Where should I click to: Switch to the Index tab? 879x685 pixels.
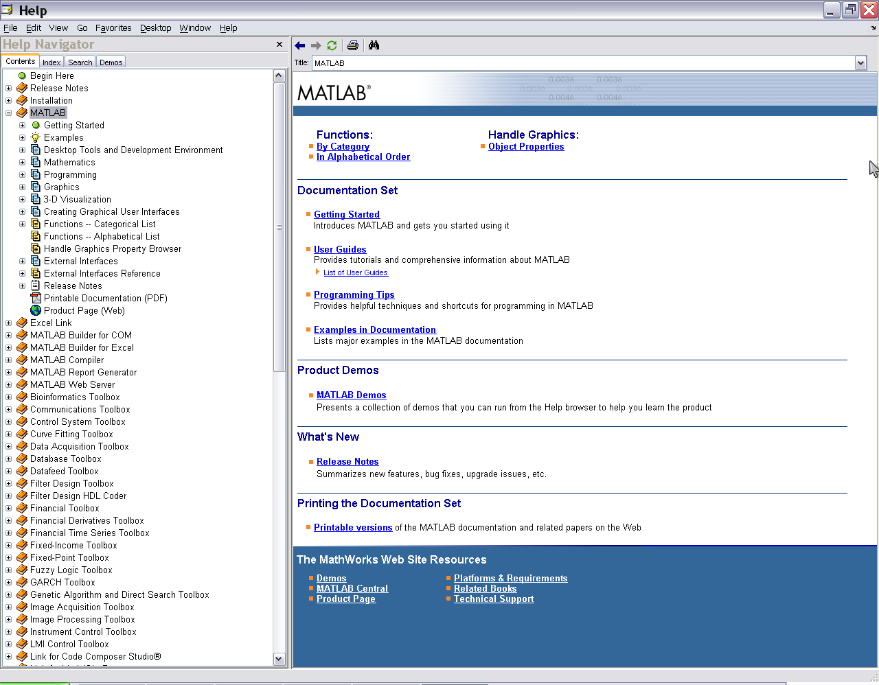pos(52,62)
